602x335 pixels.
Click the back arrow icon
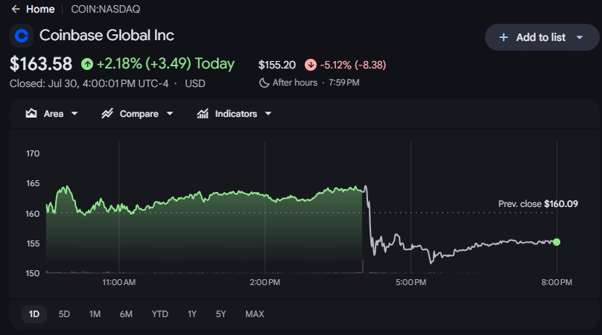[16, 9]
